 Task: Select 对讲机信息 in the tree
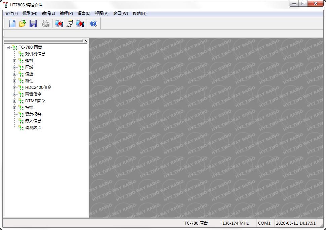35,54
